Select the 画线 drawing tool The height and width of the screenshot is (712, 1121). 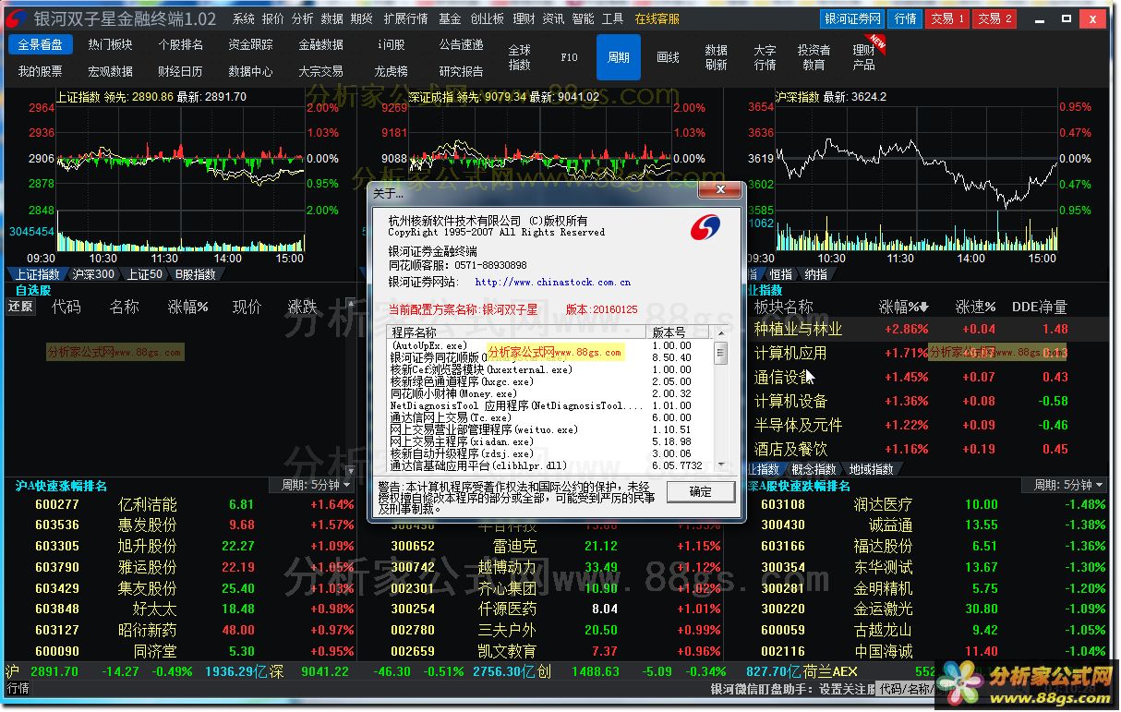[x=668, y=57]
